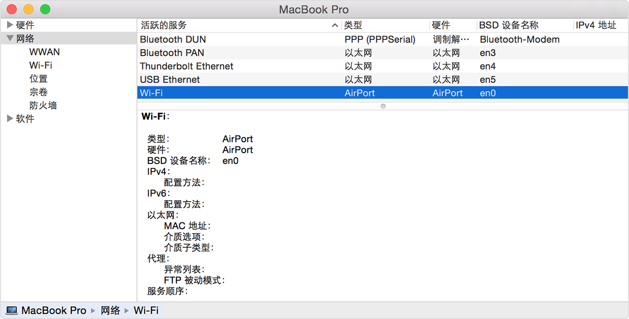
Task: Click the Bluetooth-Modem device name cell
Action: pyautogui.click(x=519, y=39)
